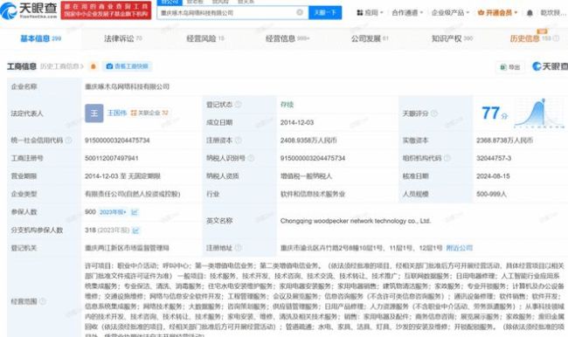Switch to the 基本信息 tab
This screenshot has width=568, height=337.
40,38
